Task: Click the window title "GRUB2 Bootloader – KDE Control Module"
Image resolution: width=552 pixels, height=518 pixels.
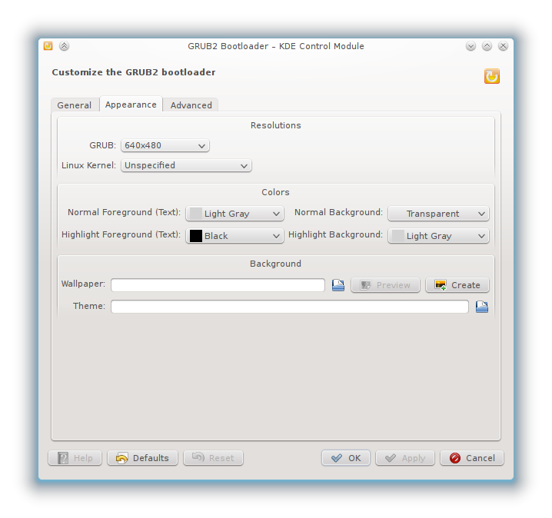Action: [x=276, y=46]
